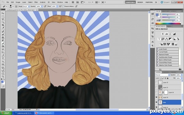Show Layer 15 visibility box
Image resolution: width=184 pixels, height=115 pixels.
click(x=156, y=82)
